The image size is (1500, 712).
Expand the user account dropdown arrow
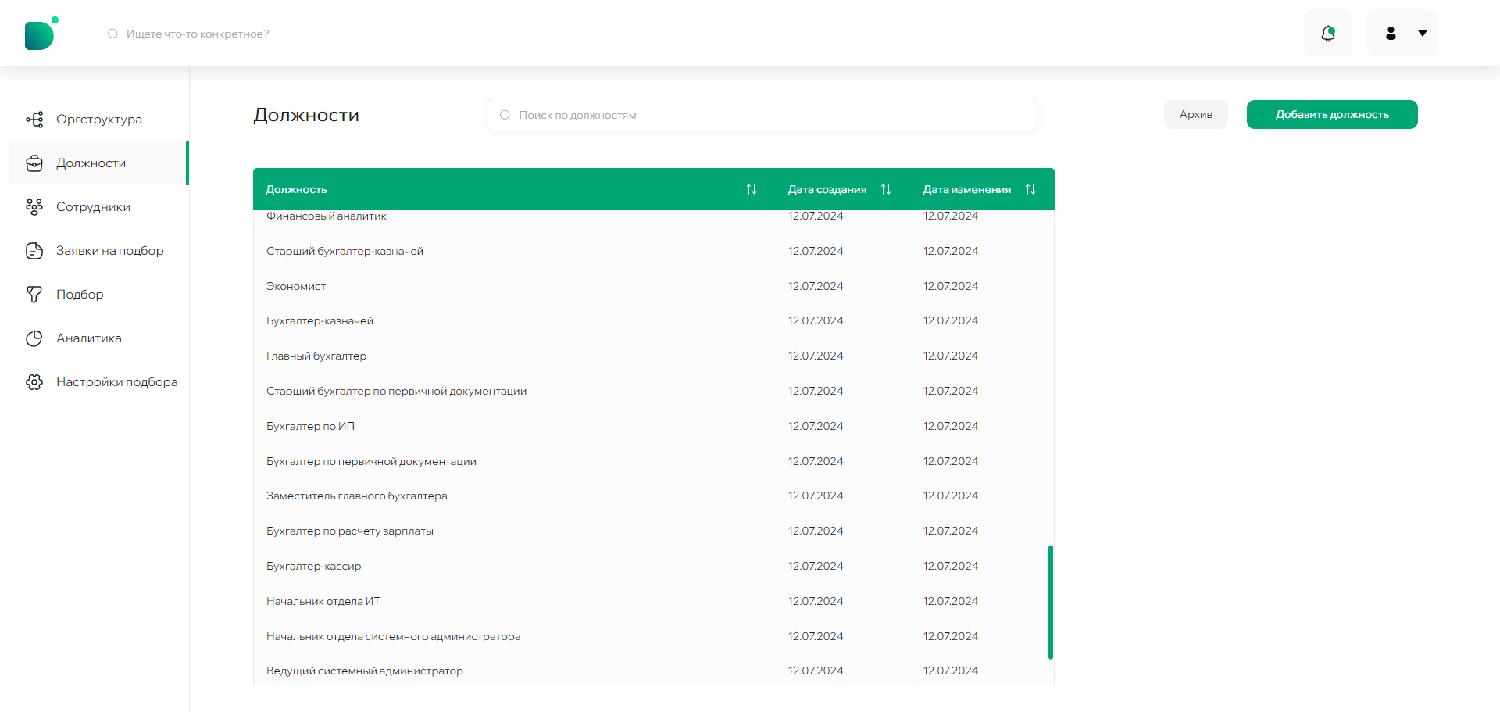tap(1423, 34)
